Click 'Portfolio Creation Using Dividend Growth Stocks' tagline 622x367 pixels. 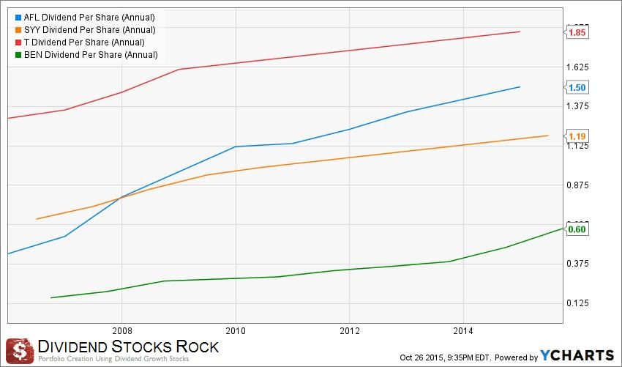pyautogui.click(x=113, y=359)
